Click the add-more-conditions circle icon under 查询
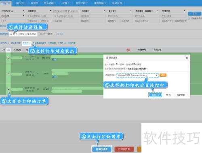The height and width of the screenshot is (153, 202). pyautogui.click(x=189, y=19)
